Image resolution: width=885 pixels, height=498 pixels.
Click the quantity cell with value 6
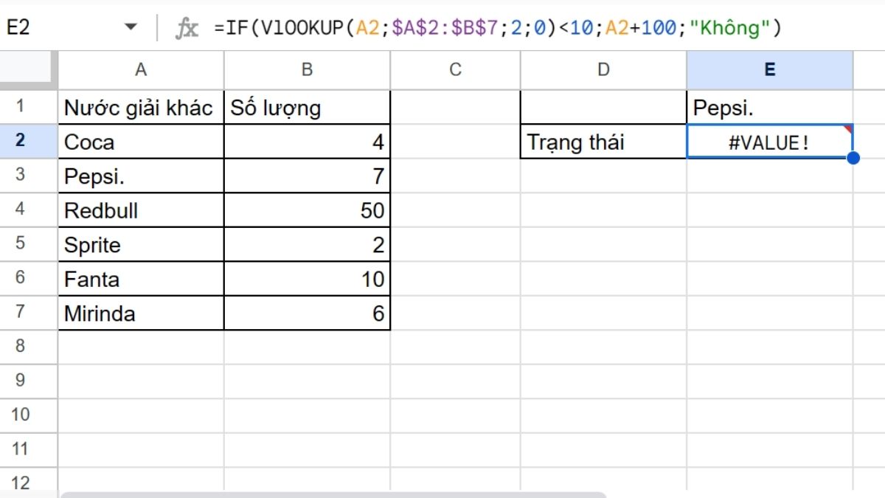coord(308,313)
